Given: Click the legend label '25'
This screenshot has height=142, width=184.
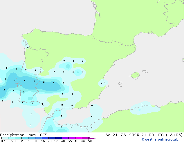Looking at the screenshot, I should coord(56,141).
